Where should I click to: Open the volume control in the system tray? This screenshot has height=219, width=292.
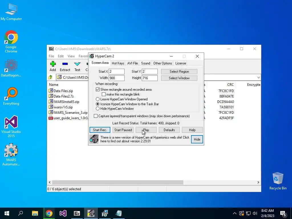click(x=255, y=213)
